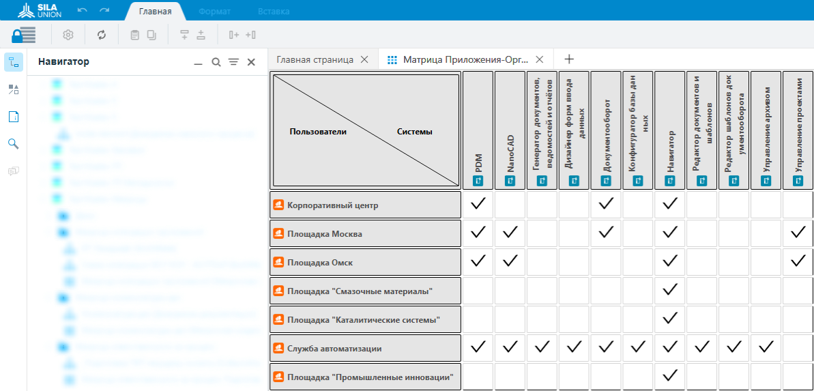This screenshot has height=391, width=814.
Task: Click the magnifier in the Навигатор header
Action: click(x=216, y=62)
